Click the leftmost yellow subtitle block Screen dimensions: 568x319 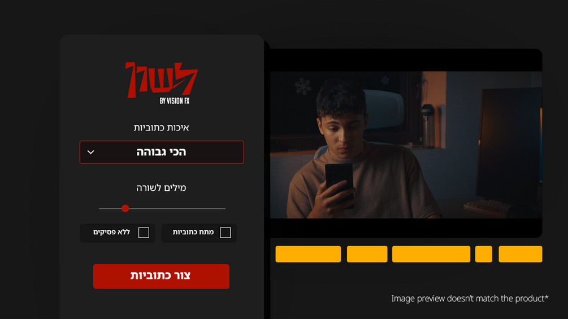tap(308, 254)
